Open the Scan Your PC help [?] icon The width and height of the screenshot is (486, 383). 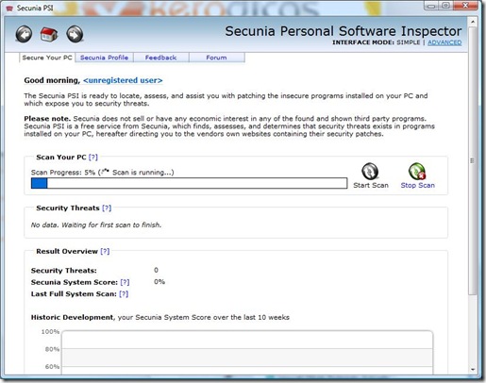tap(93, 157)
